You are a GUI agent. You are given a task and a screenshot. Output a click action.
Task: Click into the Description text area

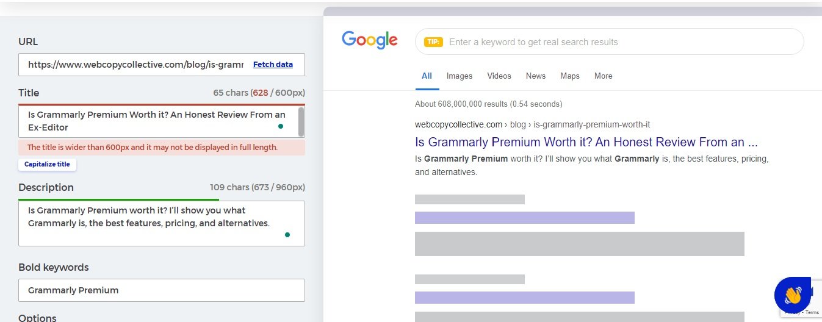162,223
